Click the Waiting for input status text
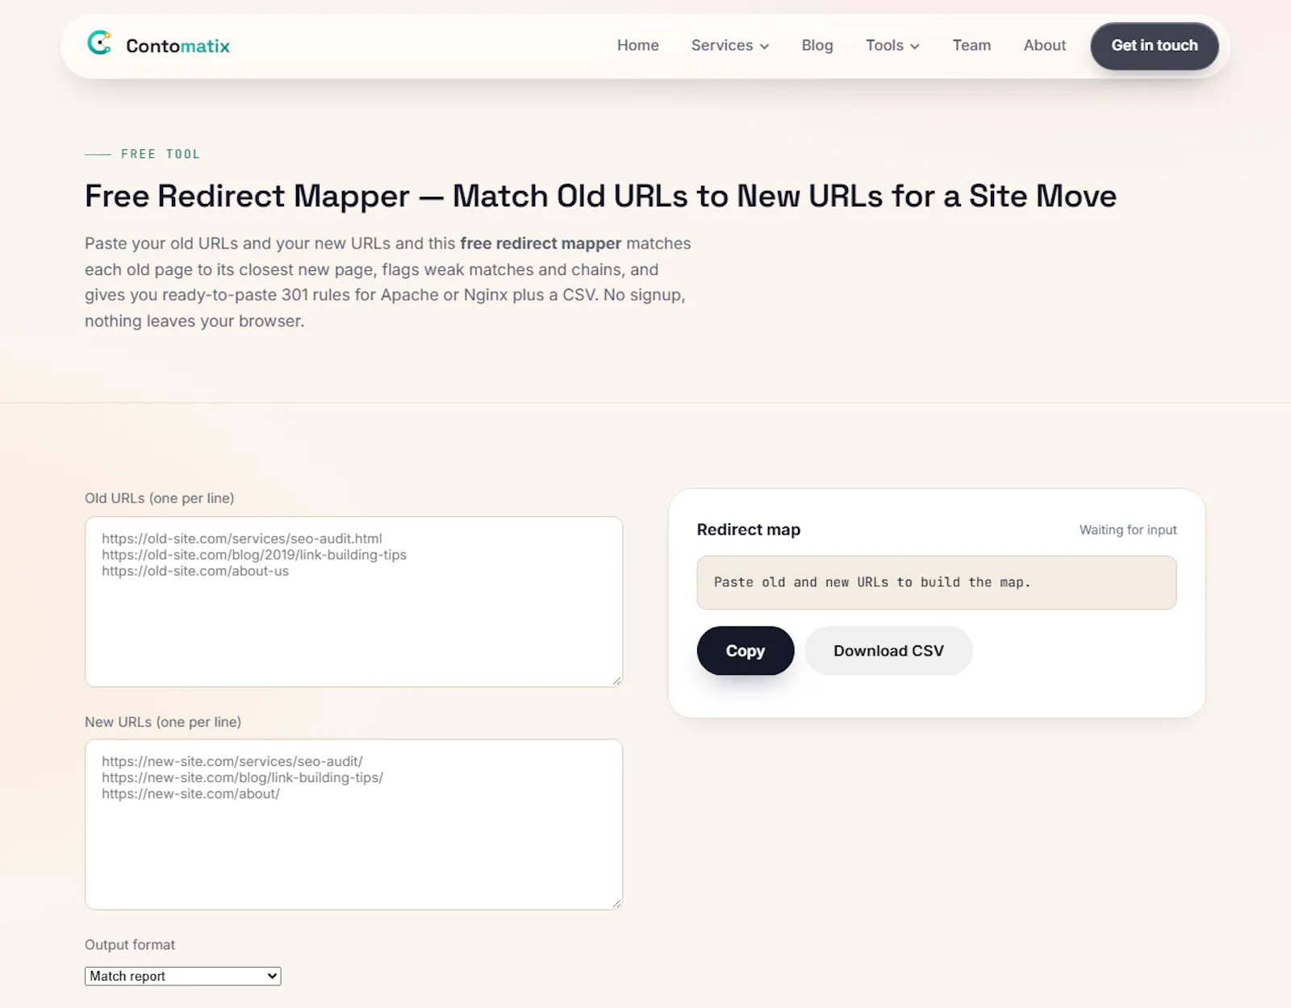 1128,530
